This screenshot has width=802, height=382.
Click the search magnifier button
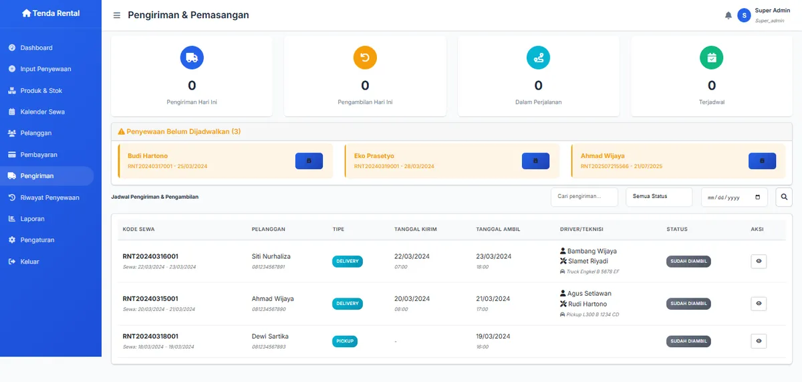783,197
